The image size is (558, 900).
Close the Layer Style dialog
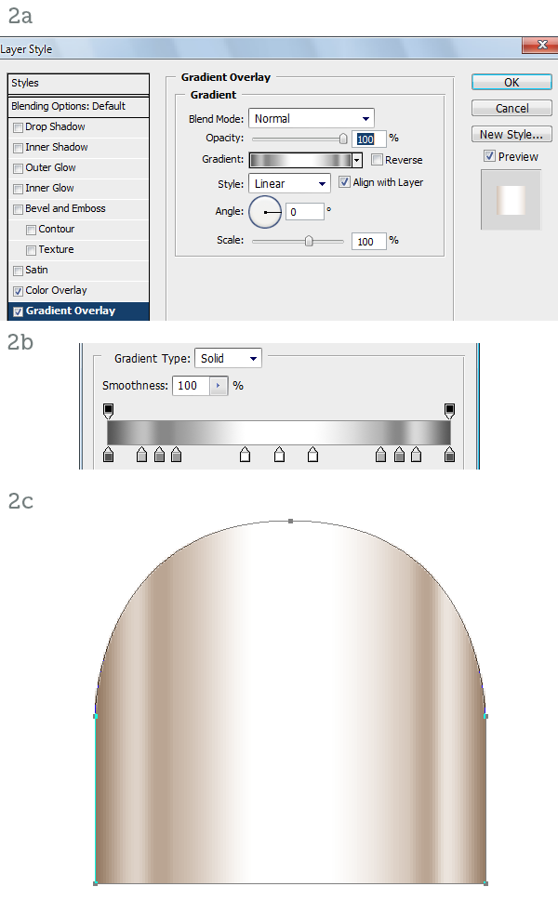coord(540,45)
